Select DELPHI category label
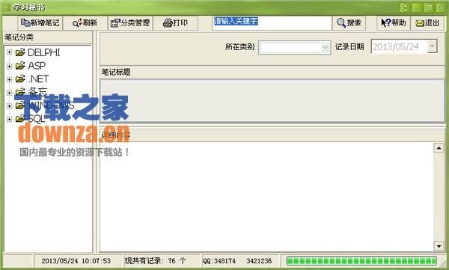The image size is (449, 270). point(44,52)
